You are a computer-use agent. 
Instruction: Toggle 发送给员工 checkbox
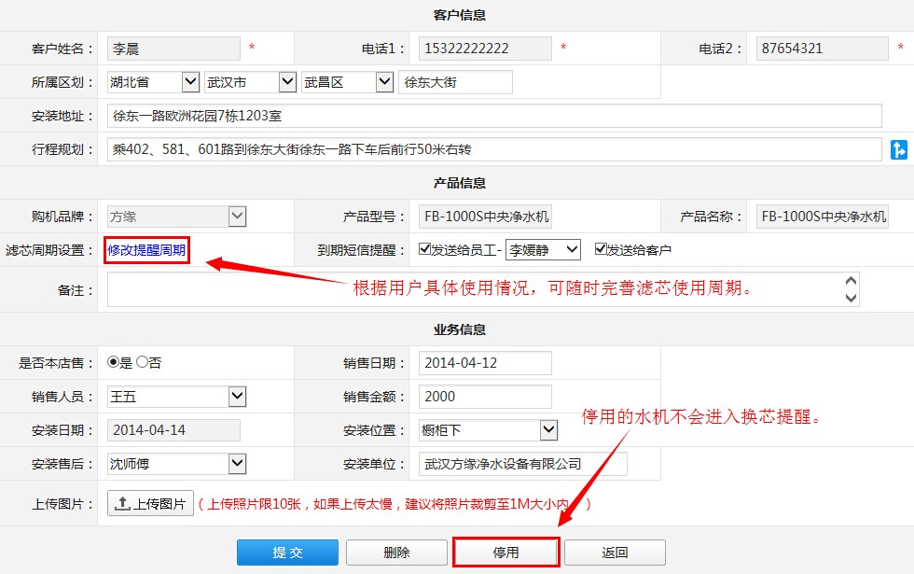point(426,250)
